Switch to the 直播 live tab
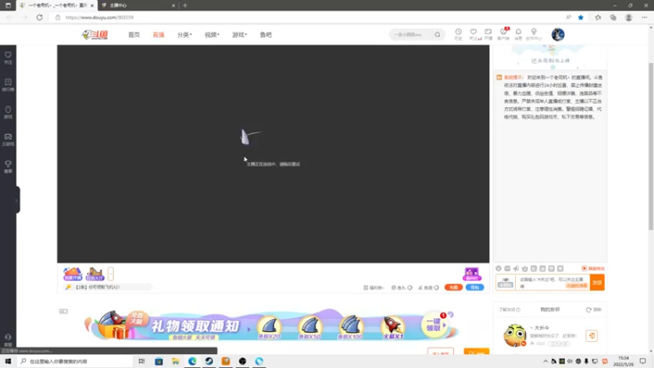The width and height of the screenshot is (654, 368). click(x=159, y=34)
